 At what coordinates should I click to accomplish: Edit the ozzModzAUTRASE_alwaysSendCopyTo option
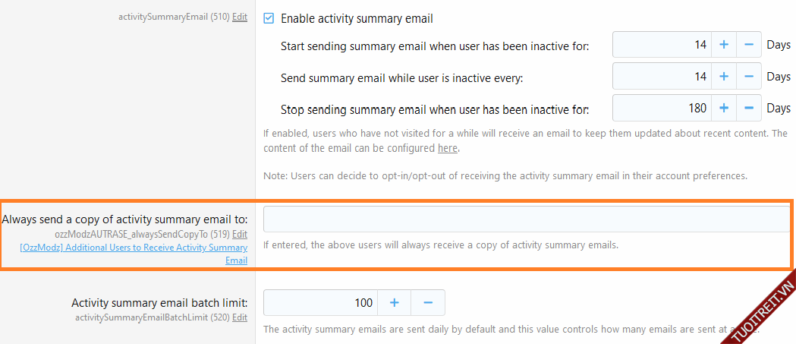tap(240, 234)
